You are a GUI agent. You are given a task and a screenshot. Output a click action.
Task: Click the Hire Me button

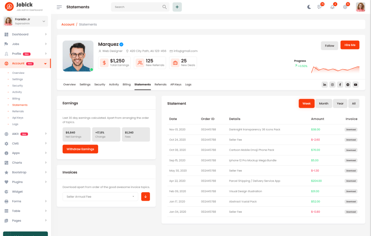pyautogui.click(x=350, y=45)
